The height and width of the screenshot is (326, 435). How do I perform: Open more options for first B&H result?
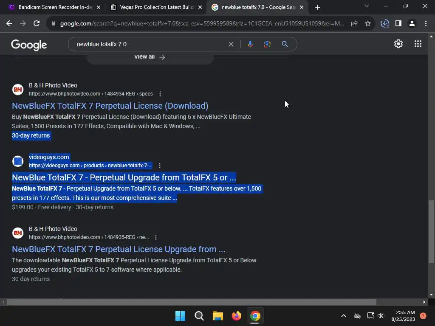[160, 94]
